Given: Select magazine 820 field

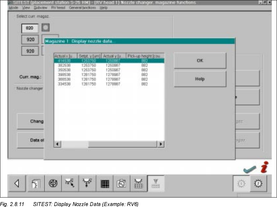Looking at the screenshot, I should [x=30, y=28].
